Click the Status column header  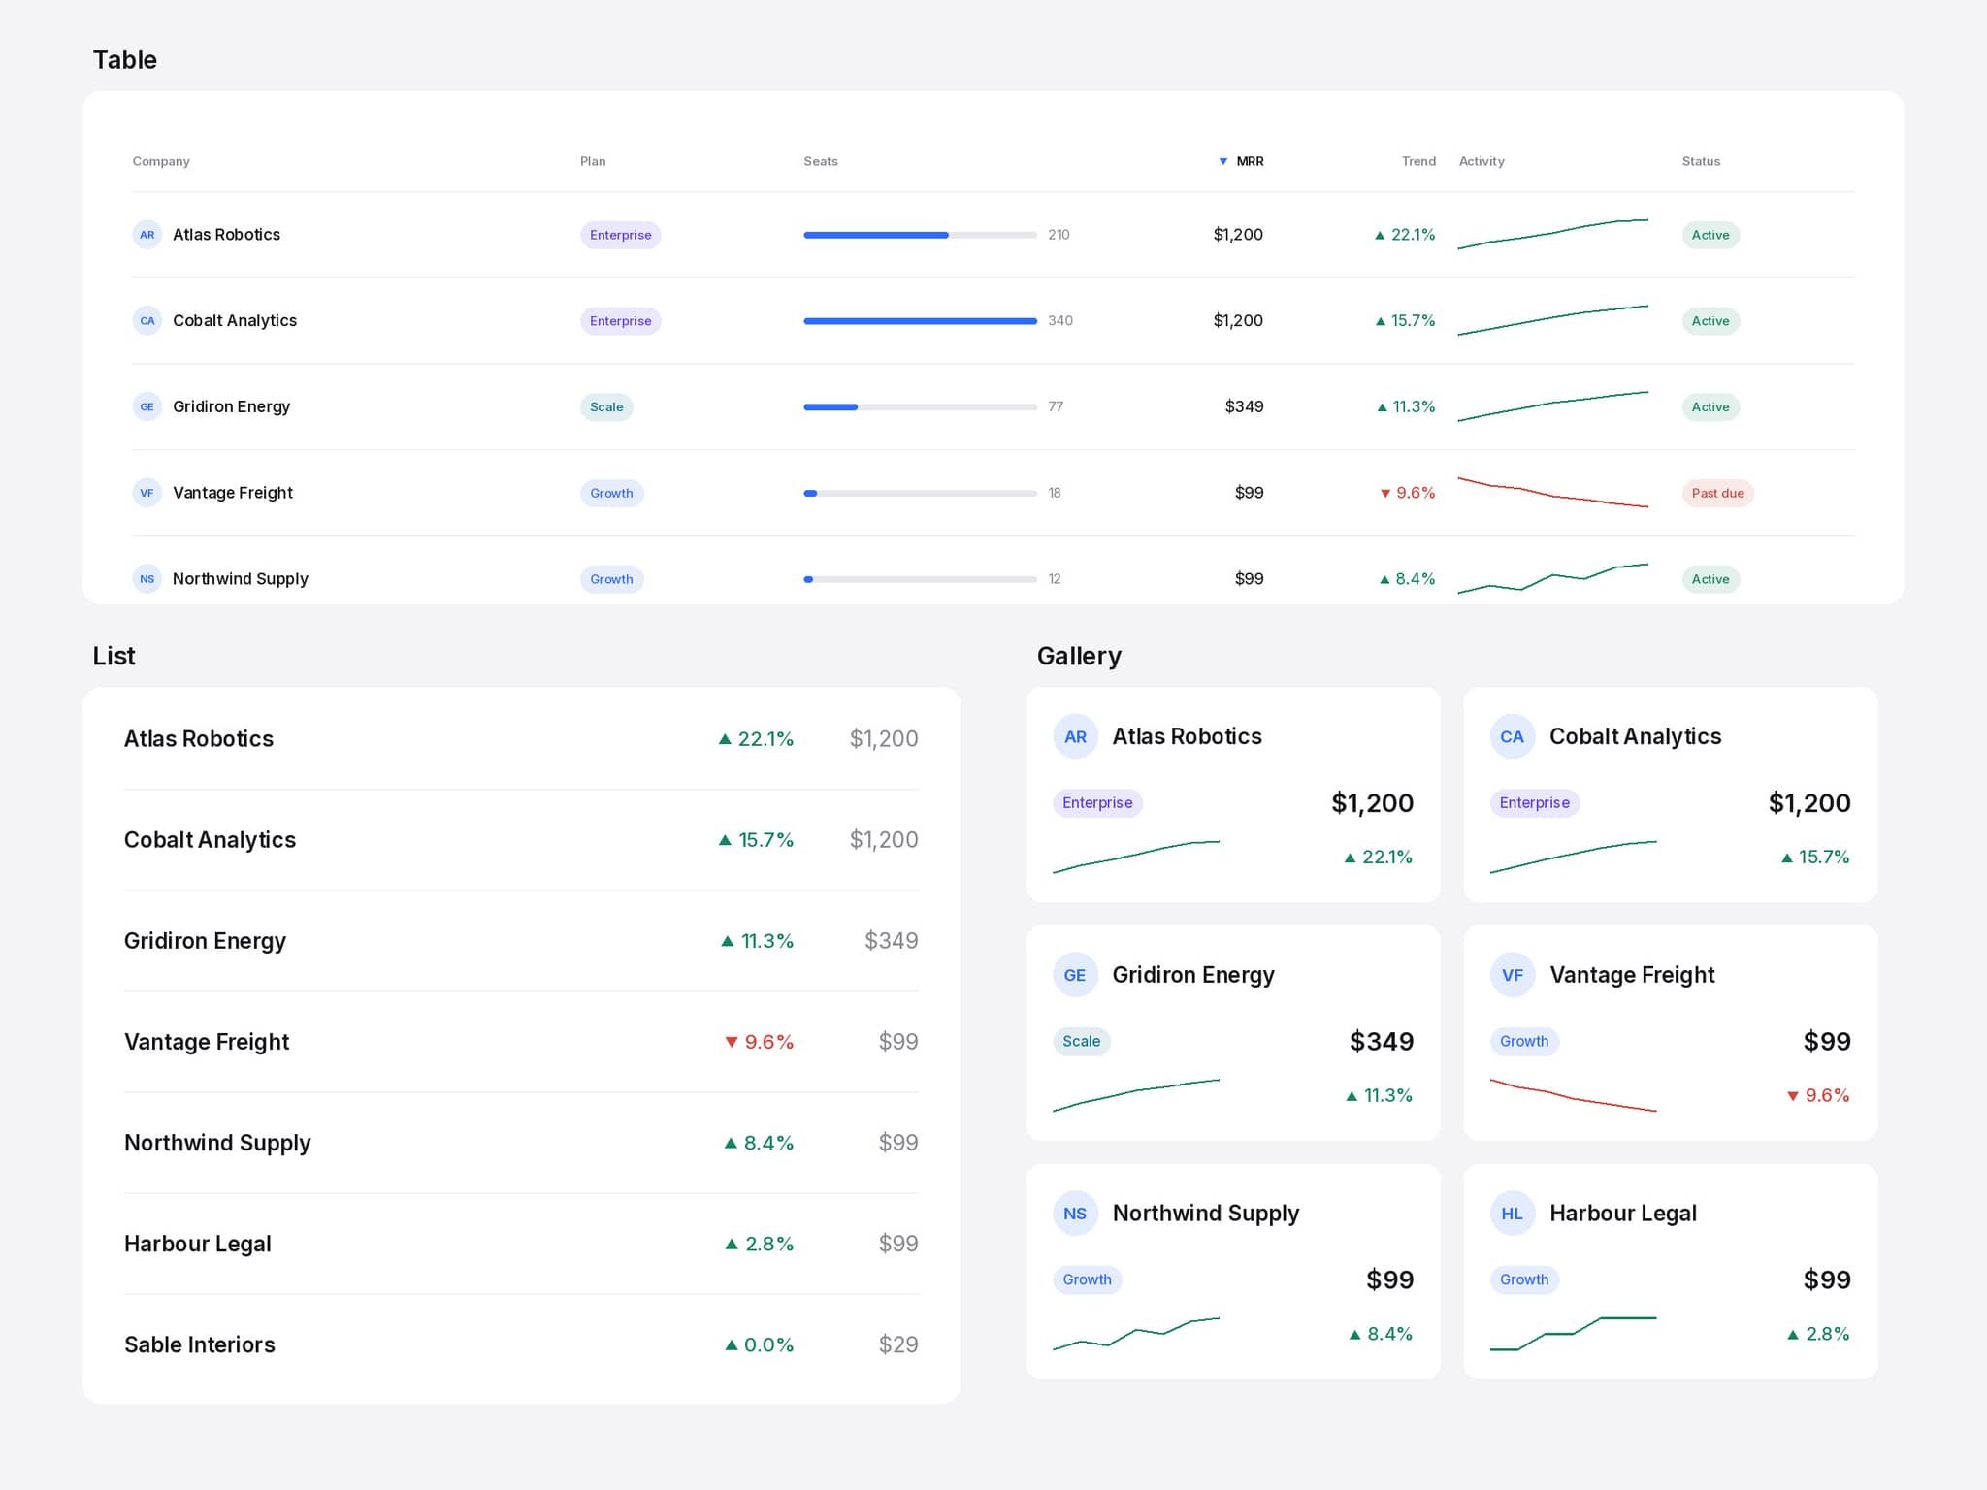1701,161
